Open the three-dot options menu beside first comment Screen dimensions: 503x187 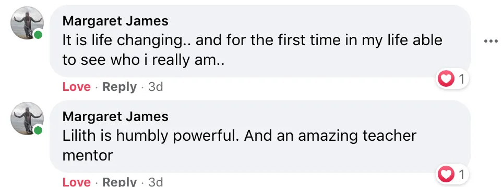tap(490, 41)
